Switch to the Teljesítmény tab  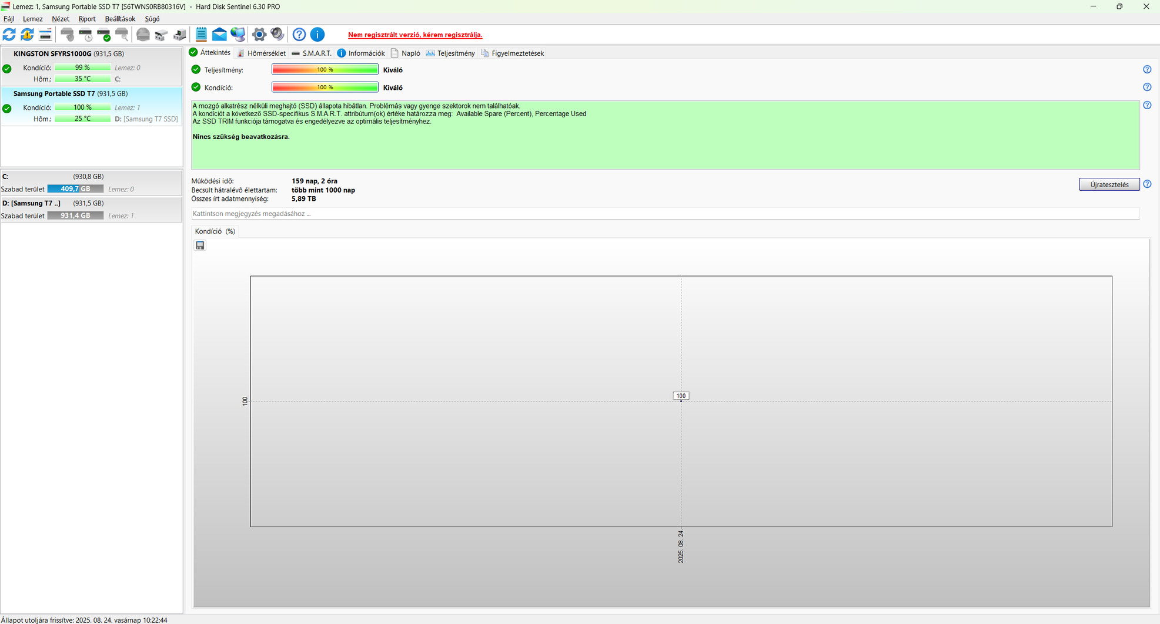pyautogui.click(x=450, y=53)
